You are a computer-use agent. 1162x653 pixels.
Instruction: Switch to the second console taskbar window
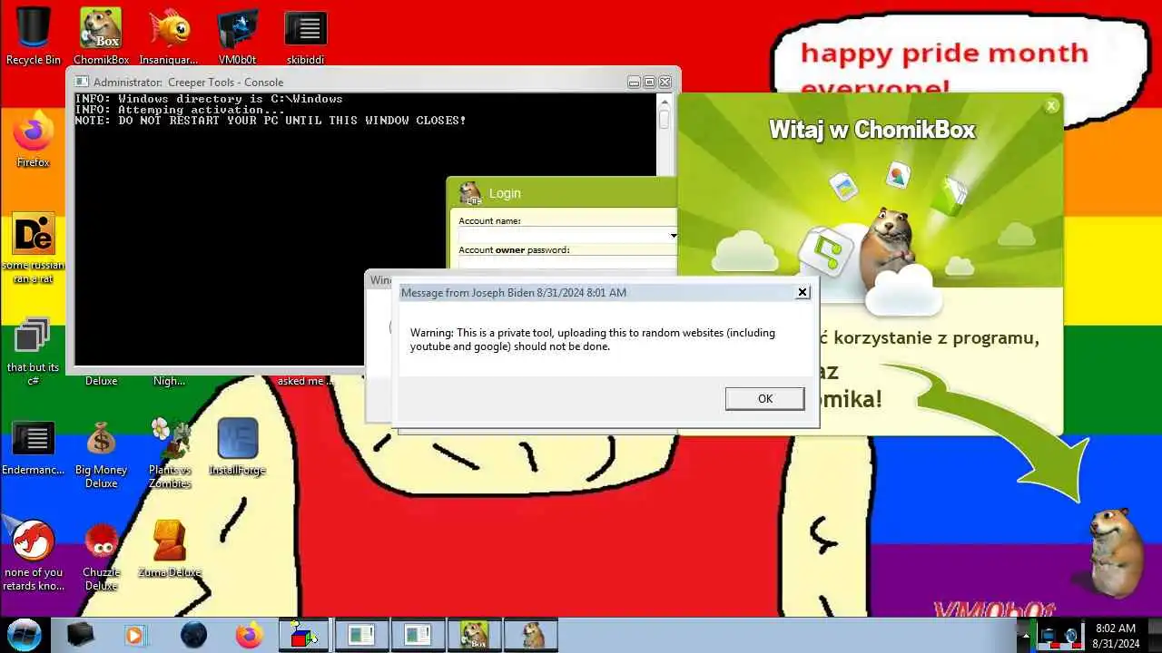point(418,635)
